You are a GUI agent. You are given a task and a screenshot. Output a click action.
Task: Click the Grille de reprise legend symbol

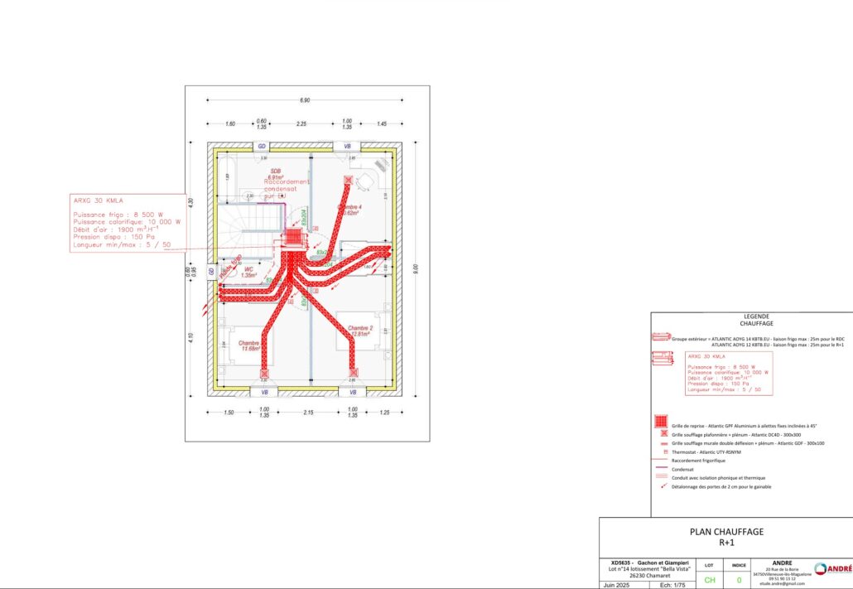pyautogui.click(x=661, y=422)
